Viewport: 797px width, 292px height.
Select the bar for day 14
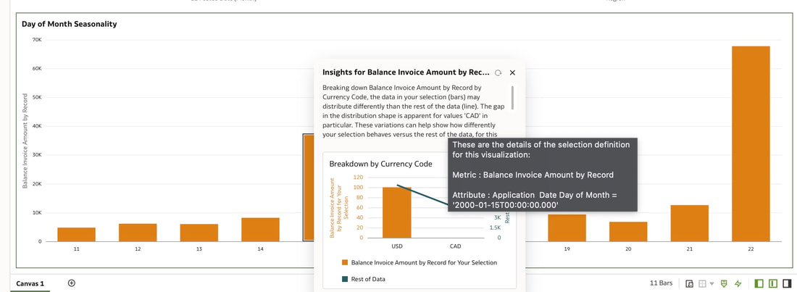(260, 230)
